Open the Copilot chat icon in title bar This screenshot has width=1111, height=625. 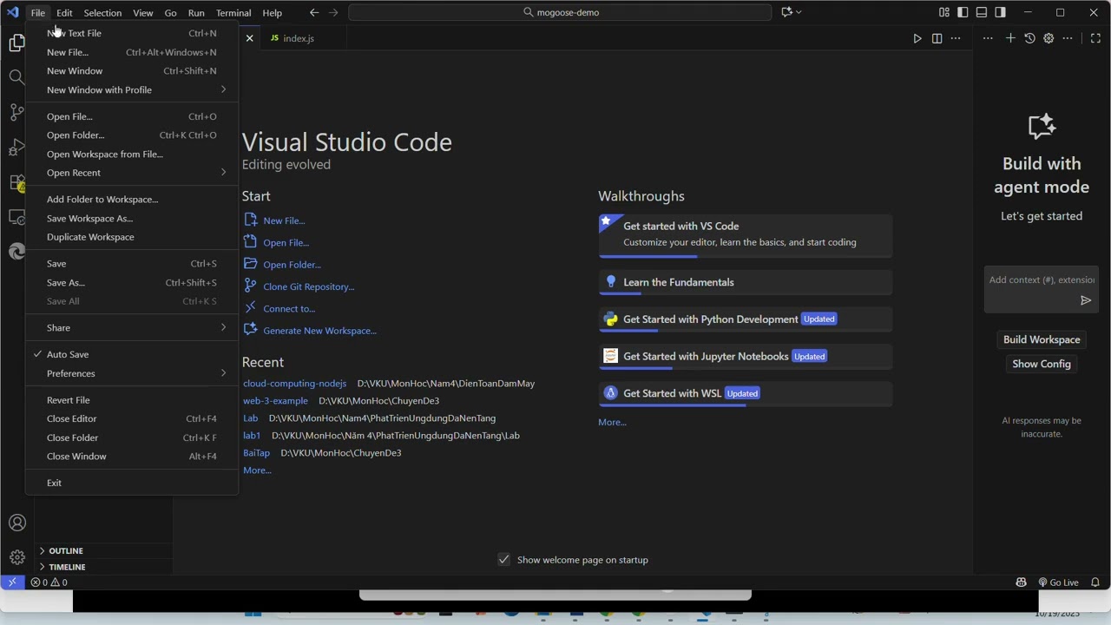[786, 12]
